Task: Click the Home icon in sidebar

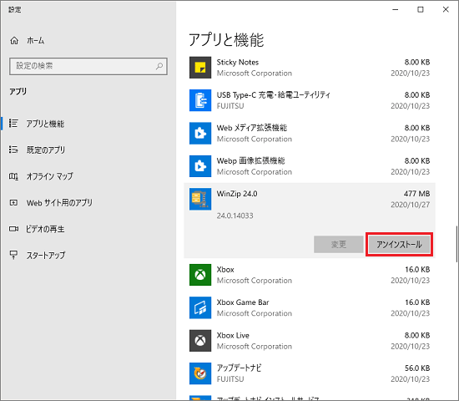Action: pyautogui.click(x=14, y=40)
